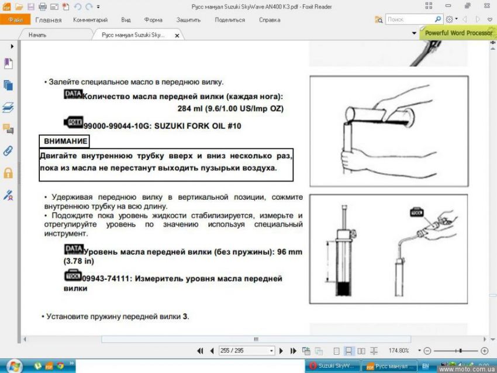Open the Вид ribbon tab
Viewport: 497px width, 373px height.
tap(126, 20)
